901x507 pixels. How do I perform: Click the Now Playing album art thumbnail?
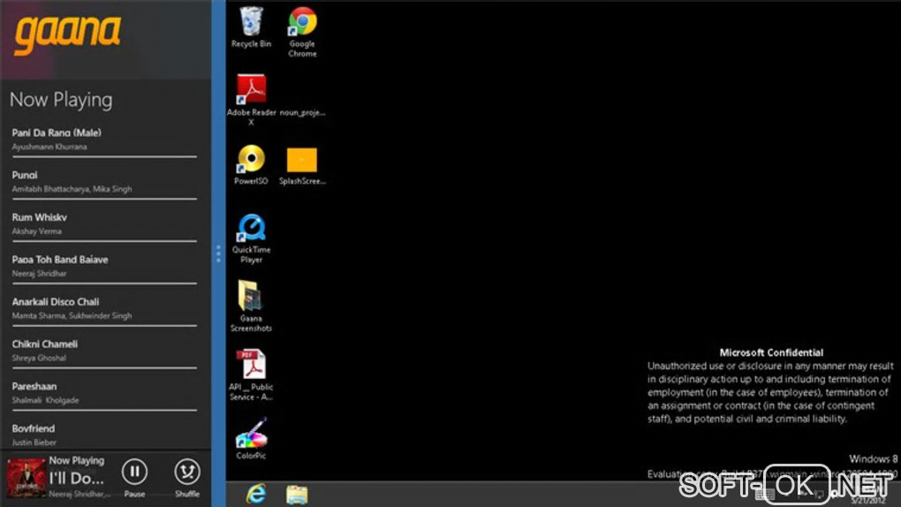26,478
